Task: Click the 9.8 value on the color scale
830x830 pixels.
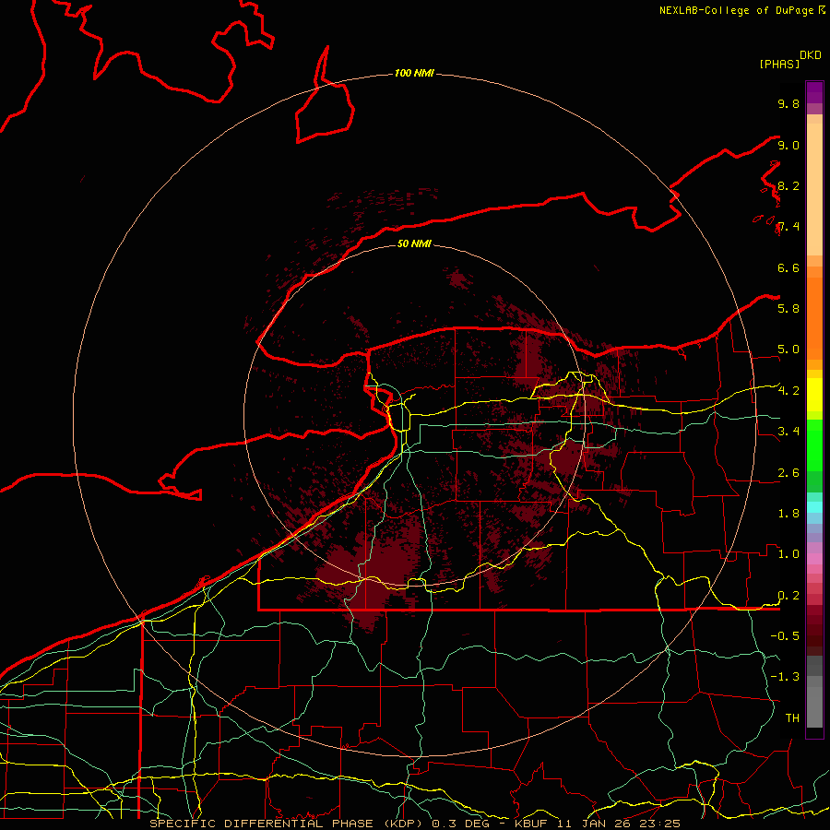Action: (788, 103)
